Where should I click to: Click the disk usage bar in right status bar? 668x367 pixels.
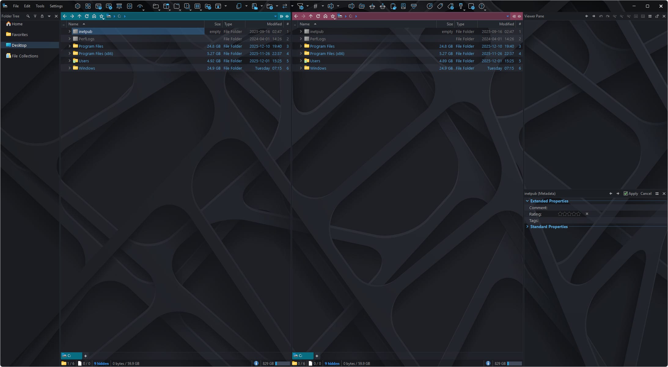[514, 364]
